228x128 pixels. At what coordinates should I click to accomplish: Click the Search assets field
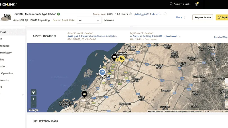pos(182,4)
